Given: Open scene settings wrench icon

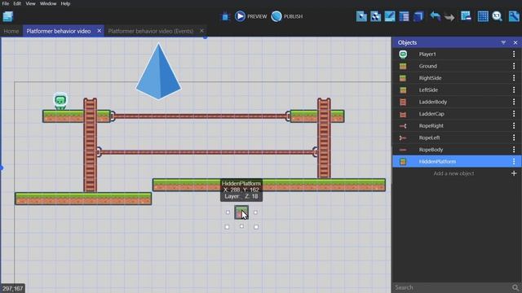Looking at the screenshot, I should [514, 16].
